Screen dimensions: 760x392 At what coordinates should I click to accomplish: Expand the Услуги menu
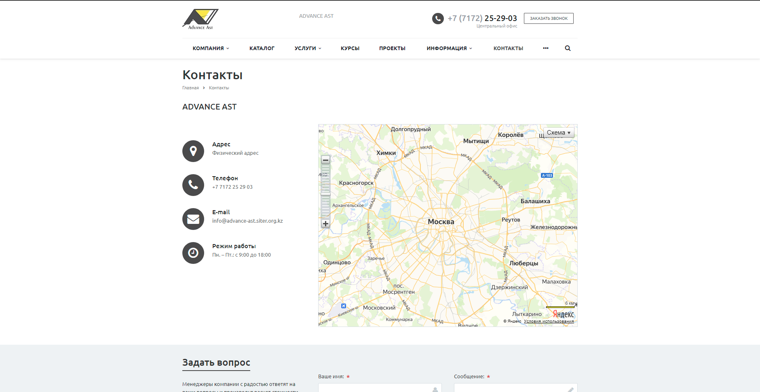308,48
